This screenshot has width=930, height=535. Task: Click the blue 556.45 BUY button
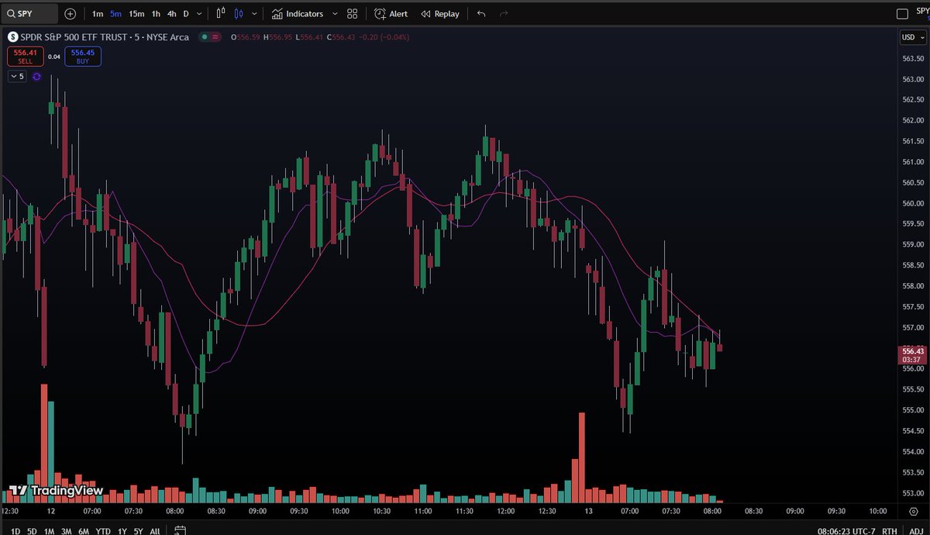pyautogui.click(x=83, y=56)
